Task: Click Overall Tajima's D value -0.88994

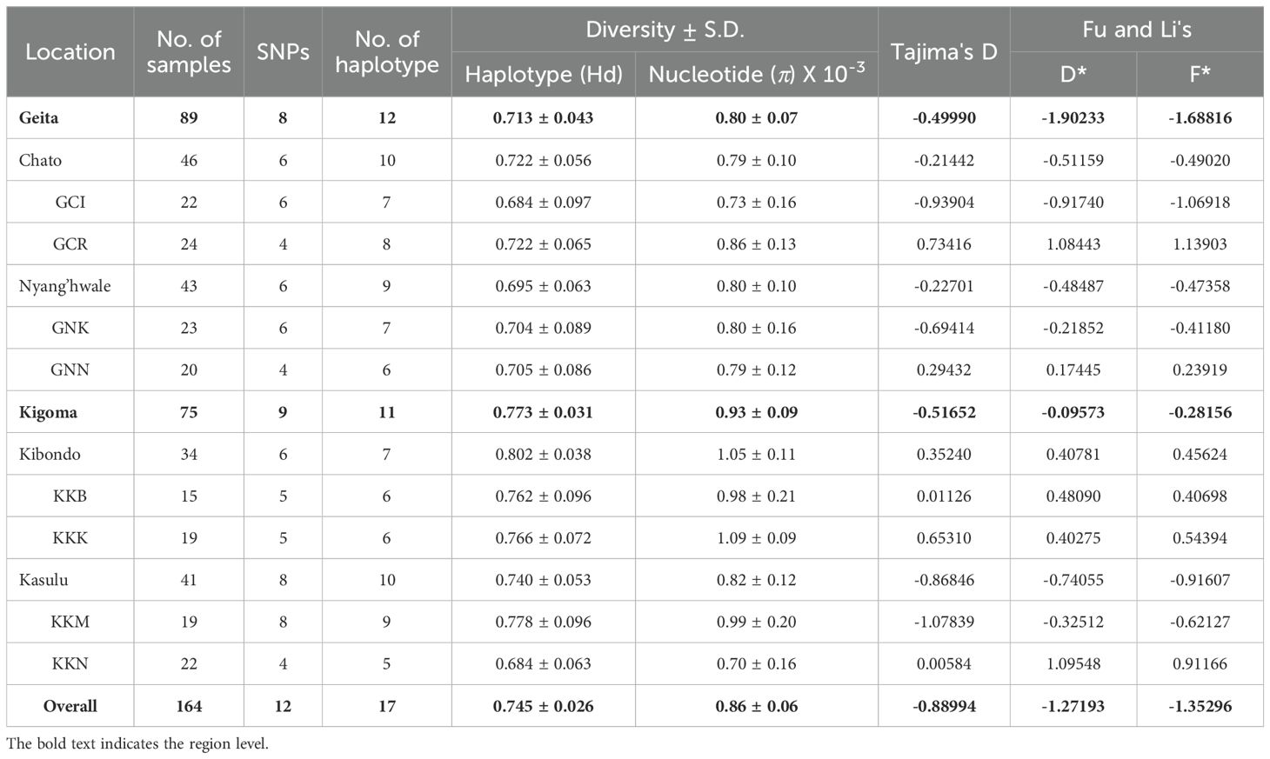Action: (x=944, y=706)
